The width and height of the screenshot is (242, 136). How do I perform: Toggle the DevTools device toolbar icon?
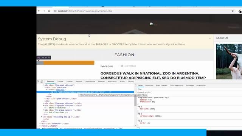click(x=42, y=82)
